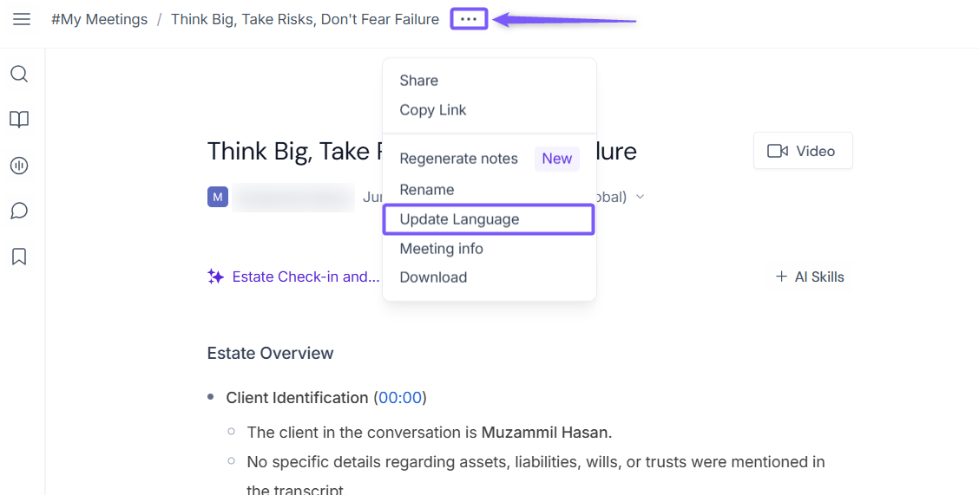
Task: Click Update Language menu item
Action: (489, 219)
